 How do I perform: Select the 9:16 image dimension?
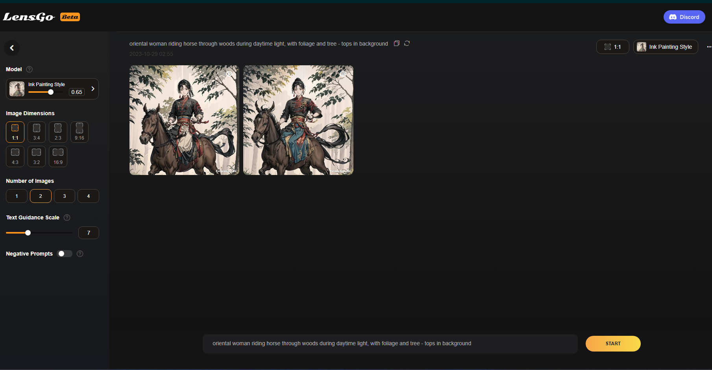tap(80, 132)
